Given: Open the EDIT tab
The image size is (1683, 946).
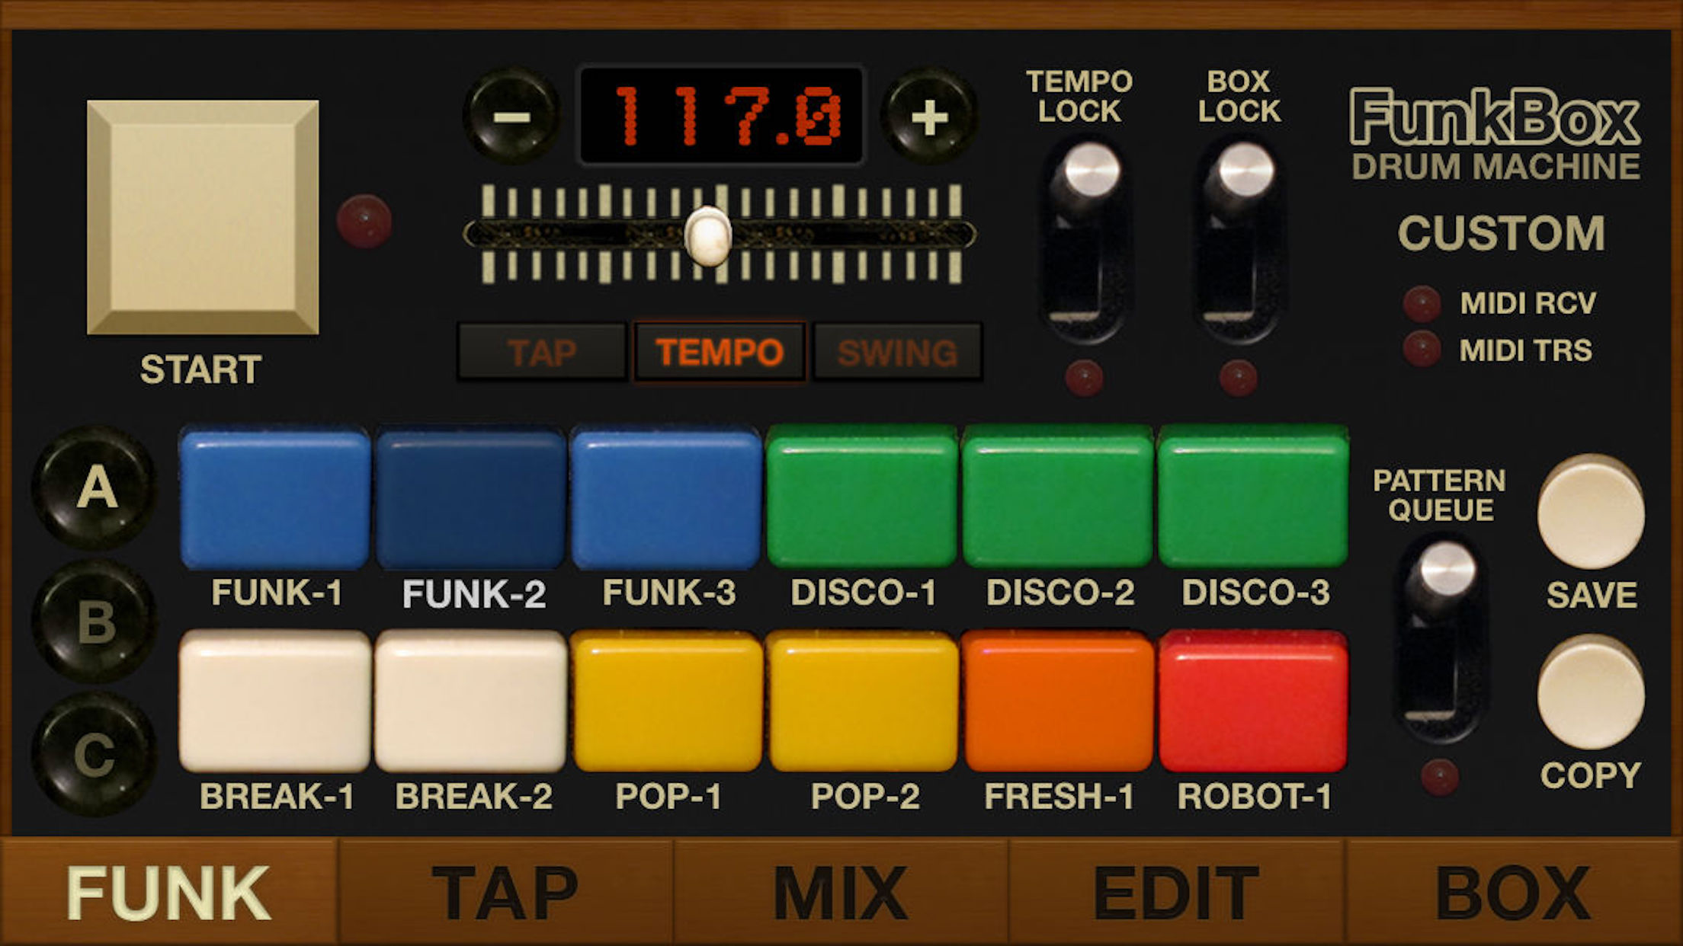Looking at the screenshot, I should (1176, 893).
